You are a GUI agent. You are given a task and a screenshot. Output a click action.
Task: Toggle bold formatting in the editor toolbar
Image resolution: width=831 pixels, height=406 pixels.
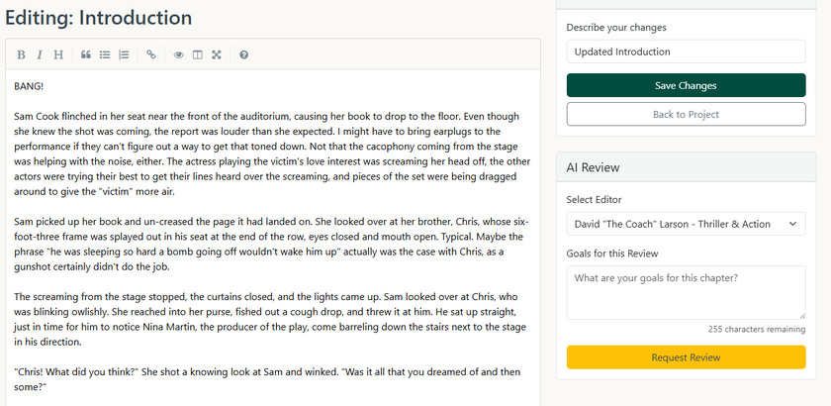click(21, 54)
